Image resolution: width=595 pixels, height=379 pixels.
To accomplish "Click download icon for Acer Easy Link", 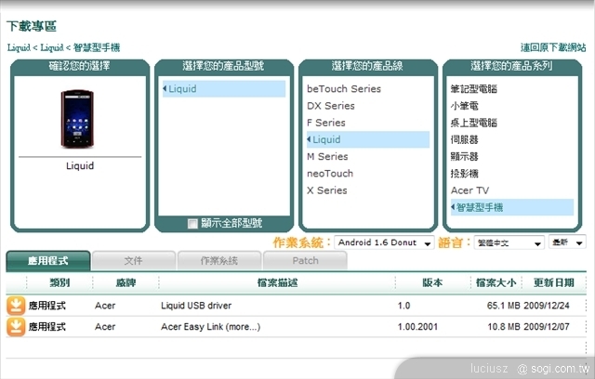I will (x=17, y=326).
